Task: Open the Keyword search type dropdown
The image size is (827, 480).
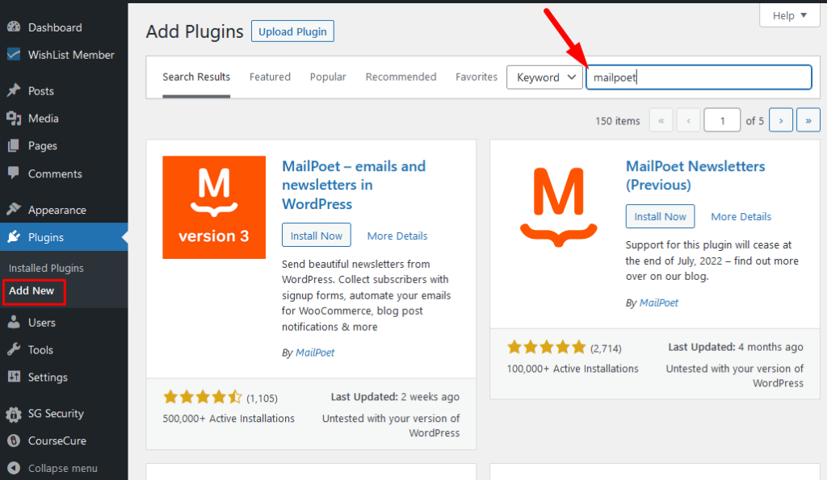Action: (545, 77)
